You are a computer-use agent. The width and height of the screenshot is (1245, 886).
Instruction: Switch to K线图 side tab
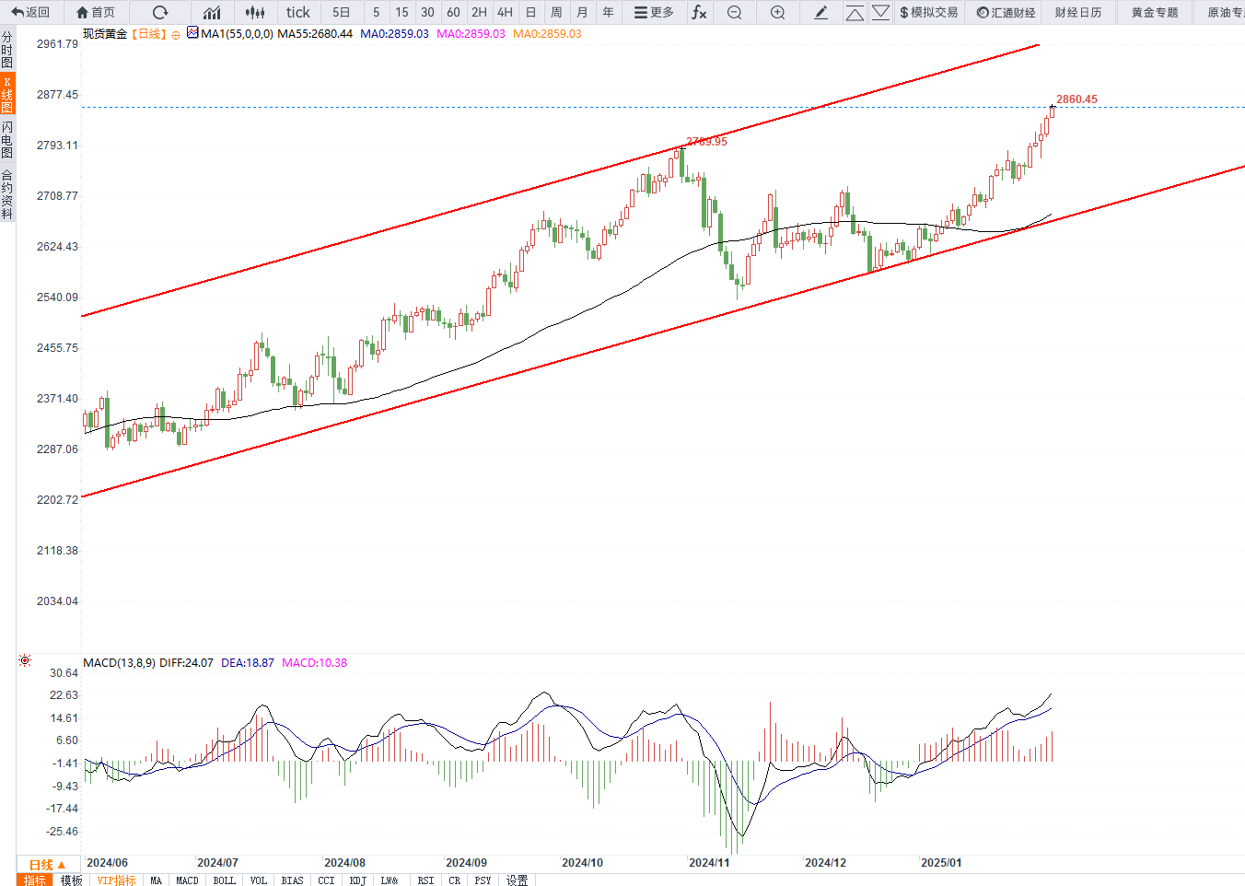7,95
